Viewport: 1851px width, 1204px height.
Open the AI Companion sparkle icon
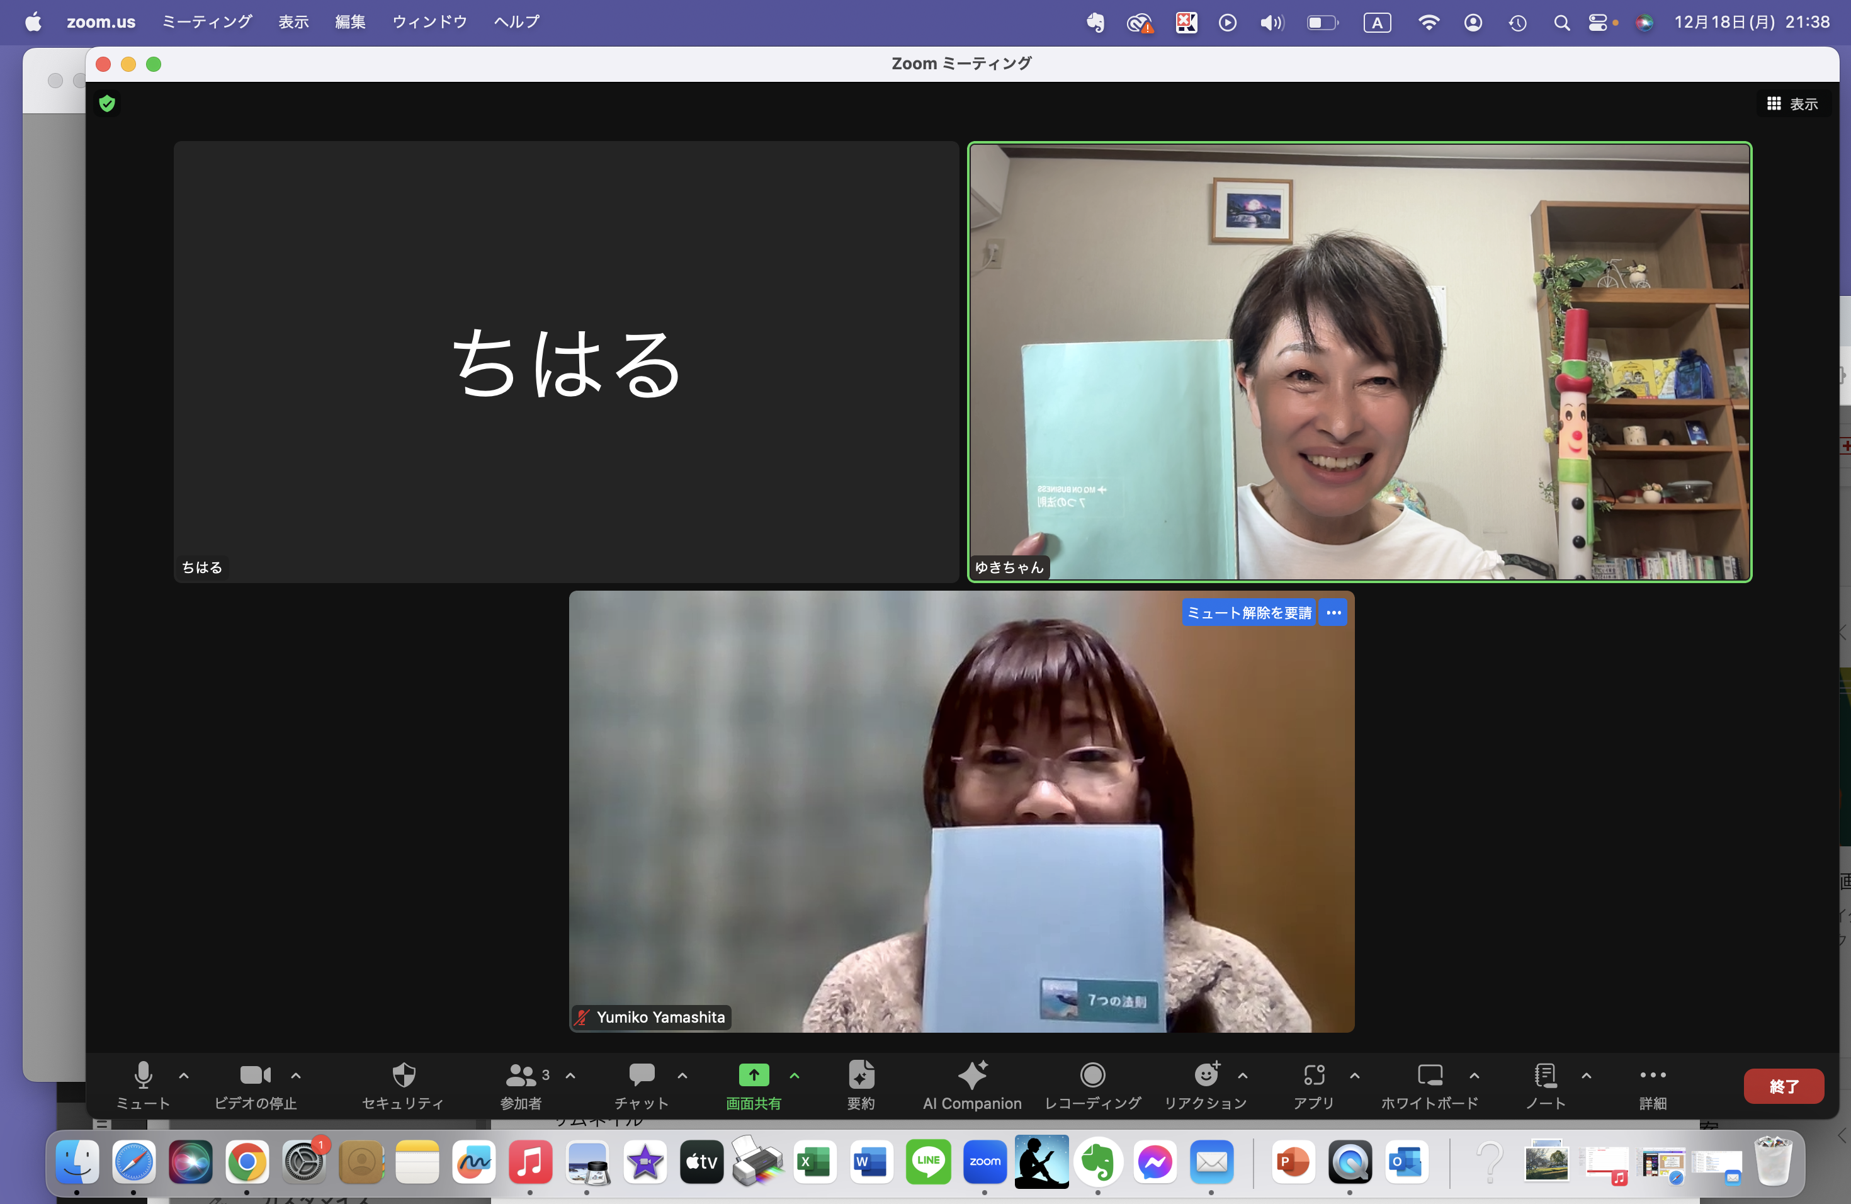coord(972,1076)
